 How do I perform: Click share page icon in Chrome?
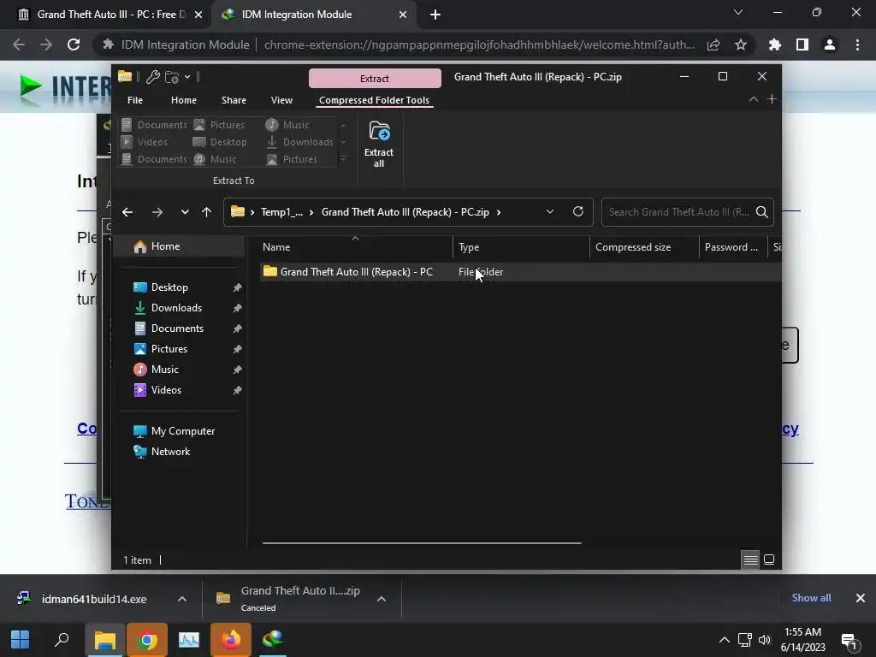713,44
